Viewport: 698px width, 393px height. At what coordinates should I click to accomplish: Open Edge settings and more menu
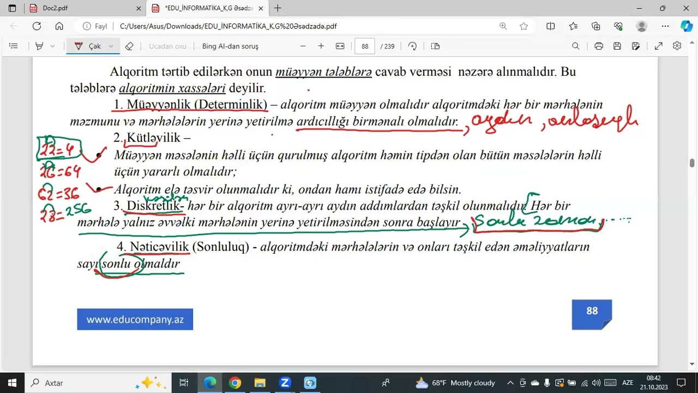(665, 26)
